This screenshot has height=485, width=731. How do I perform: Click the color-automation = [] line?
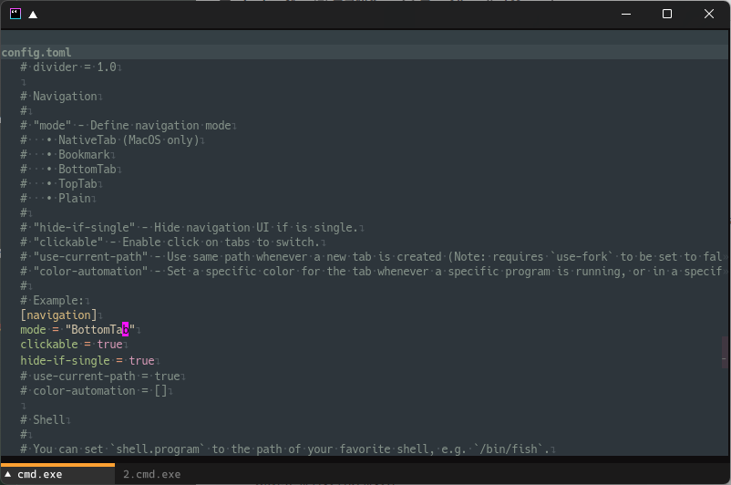tap(94, 391)
